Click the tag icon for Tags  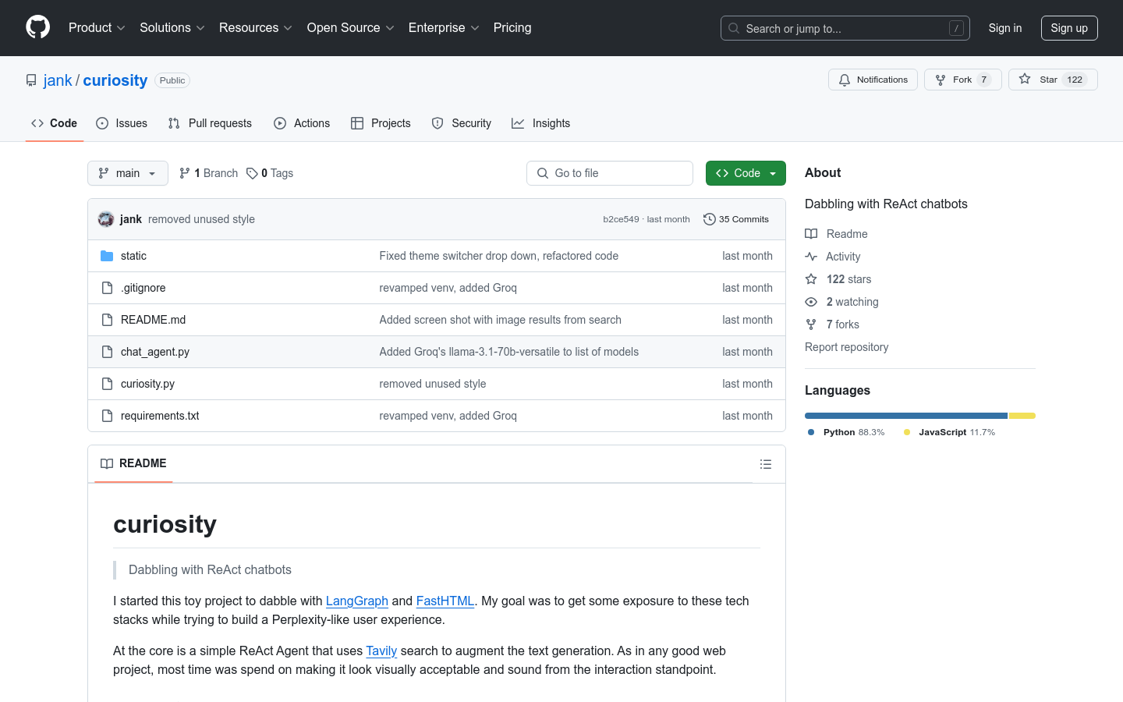coord(252,173)
